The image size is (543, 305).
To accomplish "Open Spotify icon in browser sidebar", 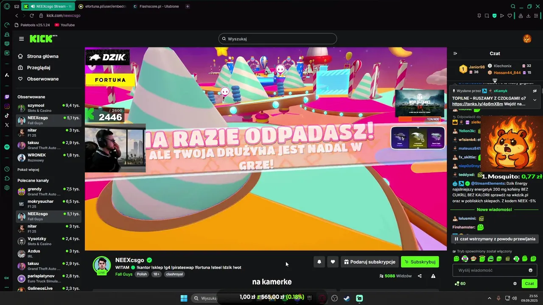I will 7,147.
